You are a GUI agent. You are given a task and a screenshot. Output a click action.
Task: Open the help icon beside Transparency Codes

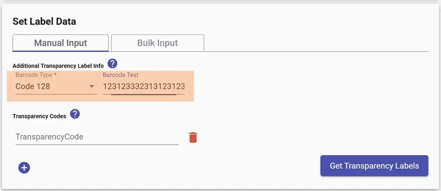point(75,114)
